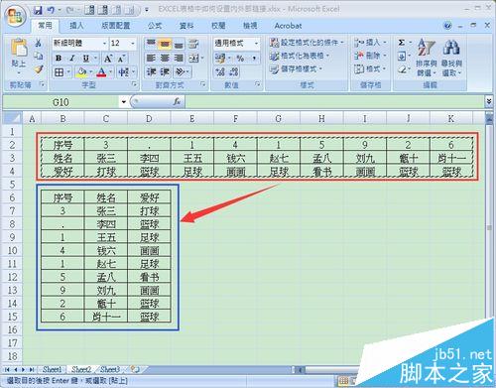Increase decimal places
Image resolution: width=496 pixels, height=388 pixels.
coord(220,71)
